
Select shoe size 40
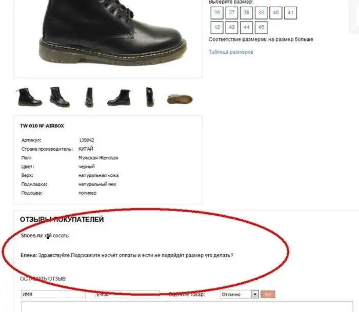(276, 13)
